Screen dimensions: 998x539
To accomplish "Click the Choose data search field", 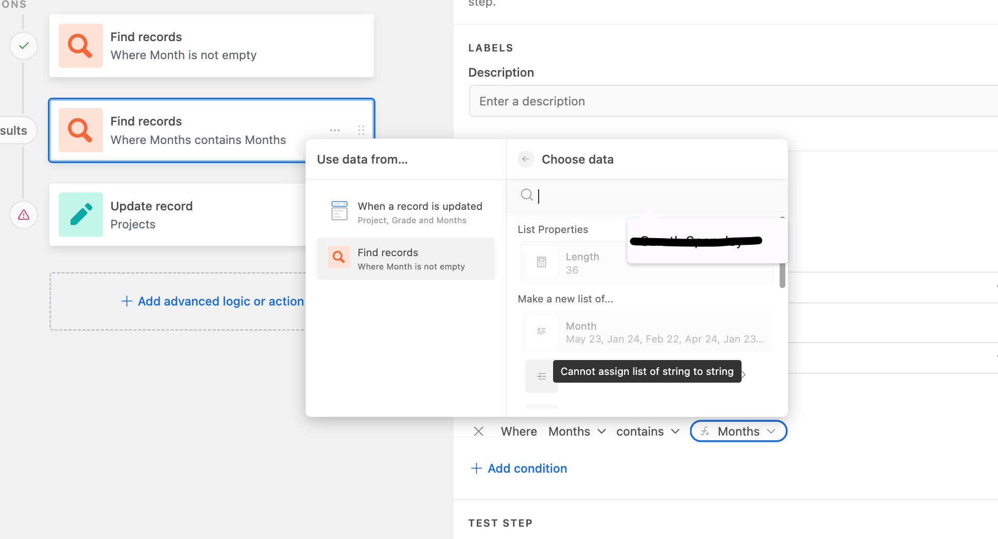I will click(x=647, y=195).
